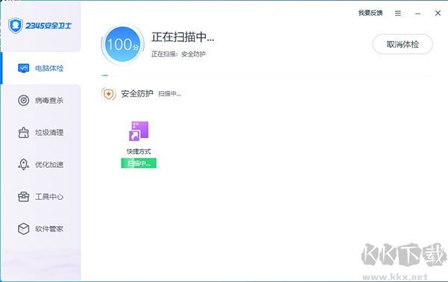Open the 病毒查杀 sidebar tab
Screen dimensions: 448x282
coord(40,101)
